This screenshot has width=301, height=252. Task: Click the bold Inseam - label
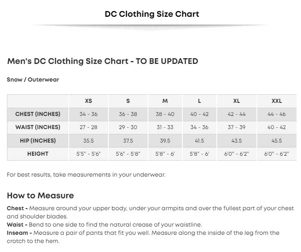click(x=20, y=233)
